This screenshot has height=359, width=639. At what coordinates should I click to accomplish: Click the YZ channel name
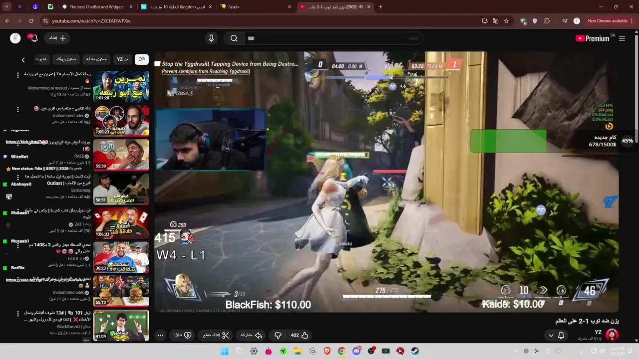click(x=598, y=332)
